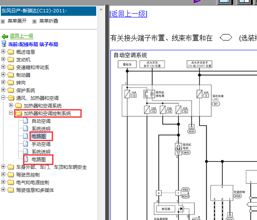Click the 返回上一级 link in sidebar
Image resolution: width=257 pixels, height=220 pixels.
coord(21,36)
